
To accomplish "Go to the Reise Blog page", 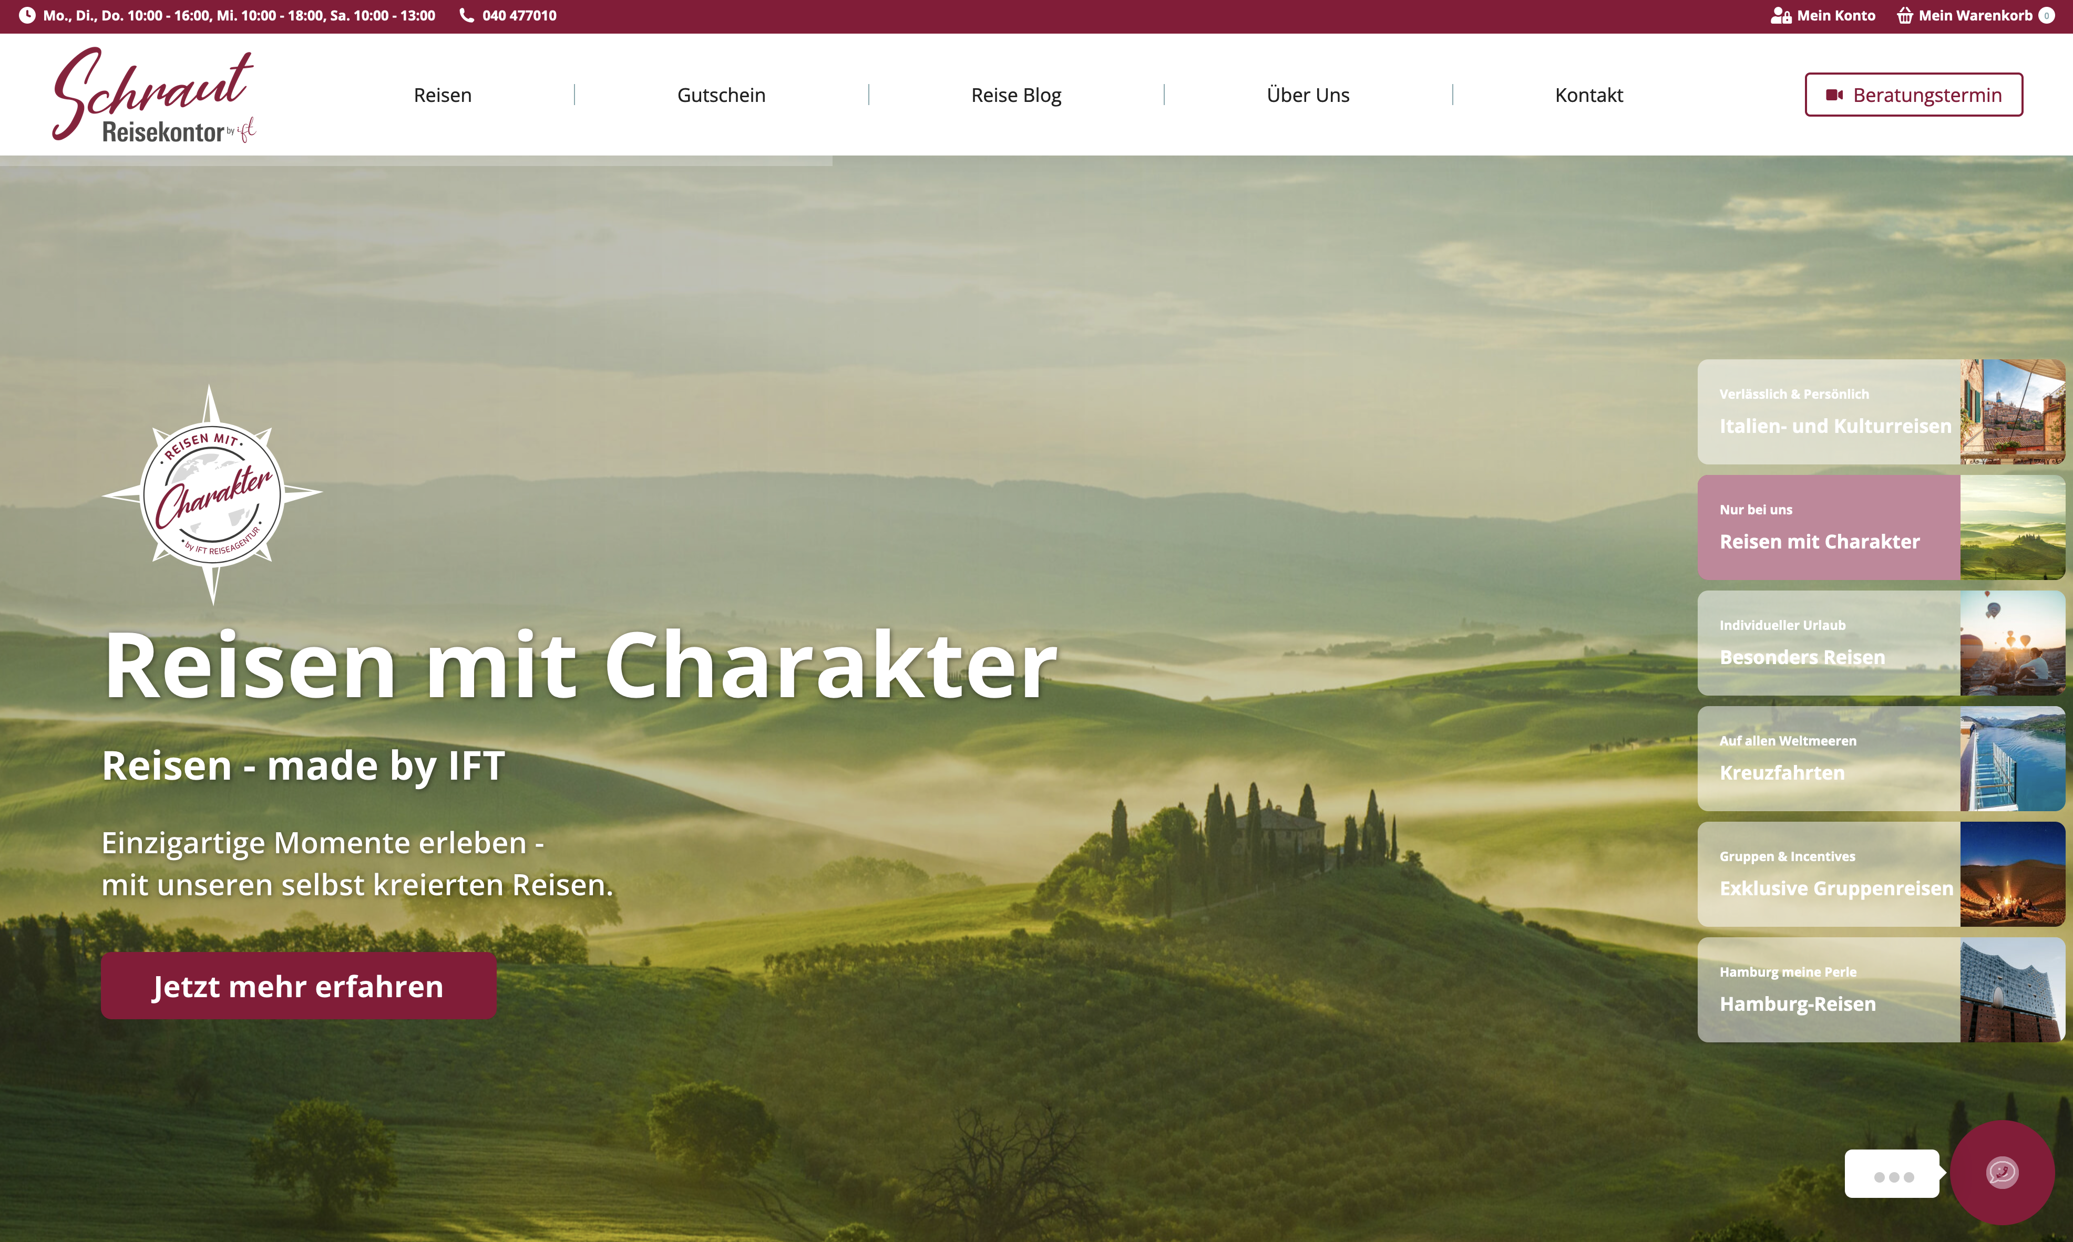I will [x=1017, y=96].
